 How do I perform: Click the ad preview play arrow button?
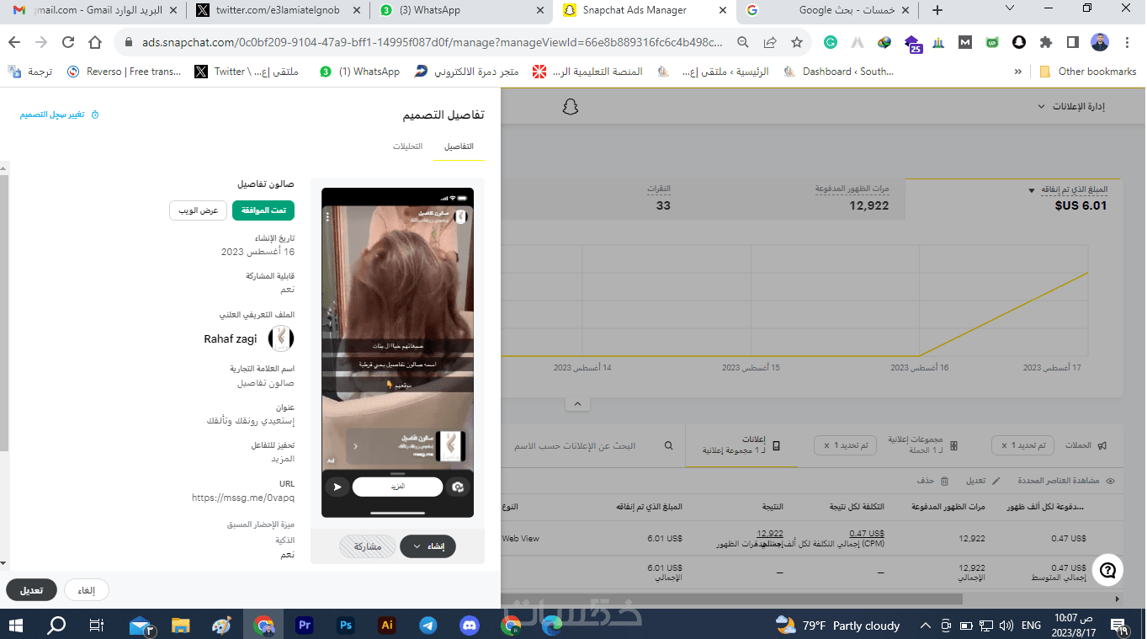tap(337, 487)
